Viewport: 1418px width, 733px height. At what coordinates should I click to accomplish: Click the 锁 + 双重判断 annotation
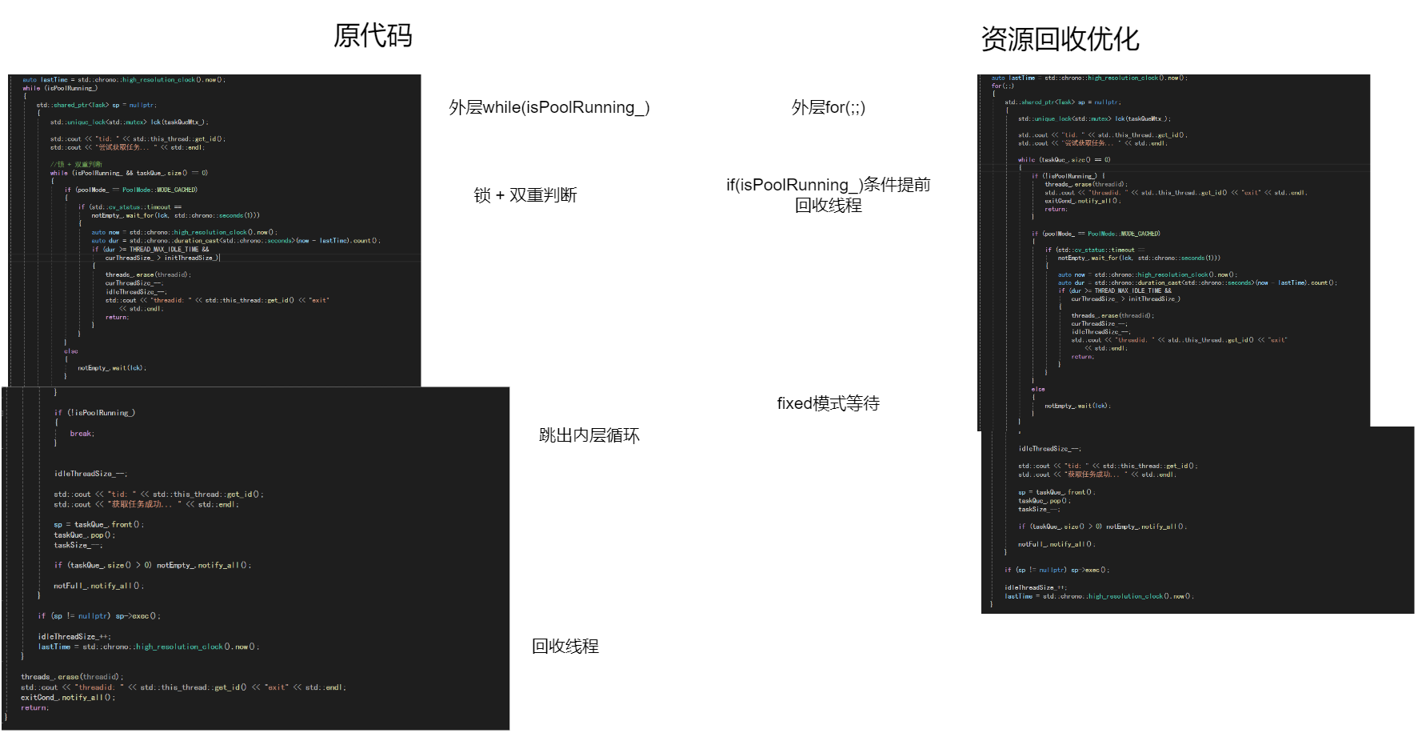coord(525,195)
